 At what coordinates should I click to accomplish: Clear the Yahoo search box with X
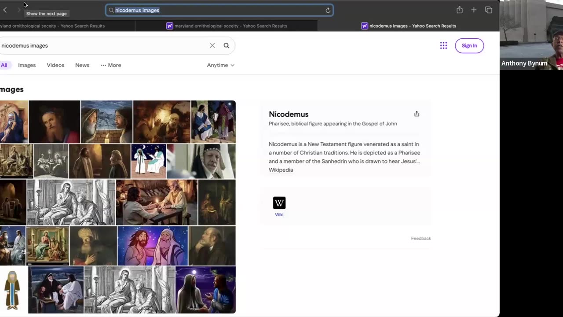[x=212, y=45]
